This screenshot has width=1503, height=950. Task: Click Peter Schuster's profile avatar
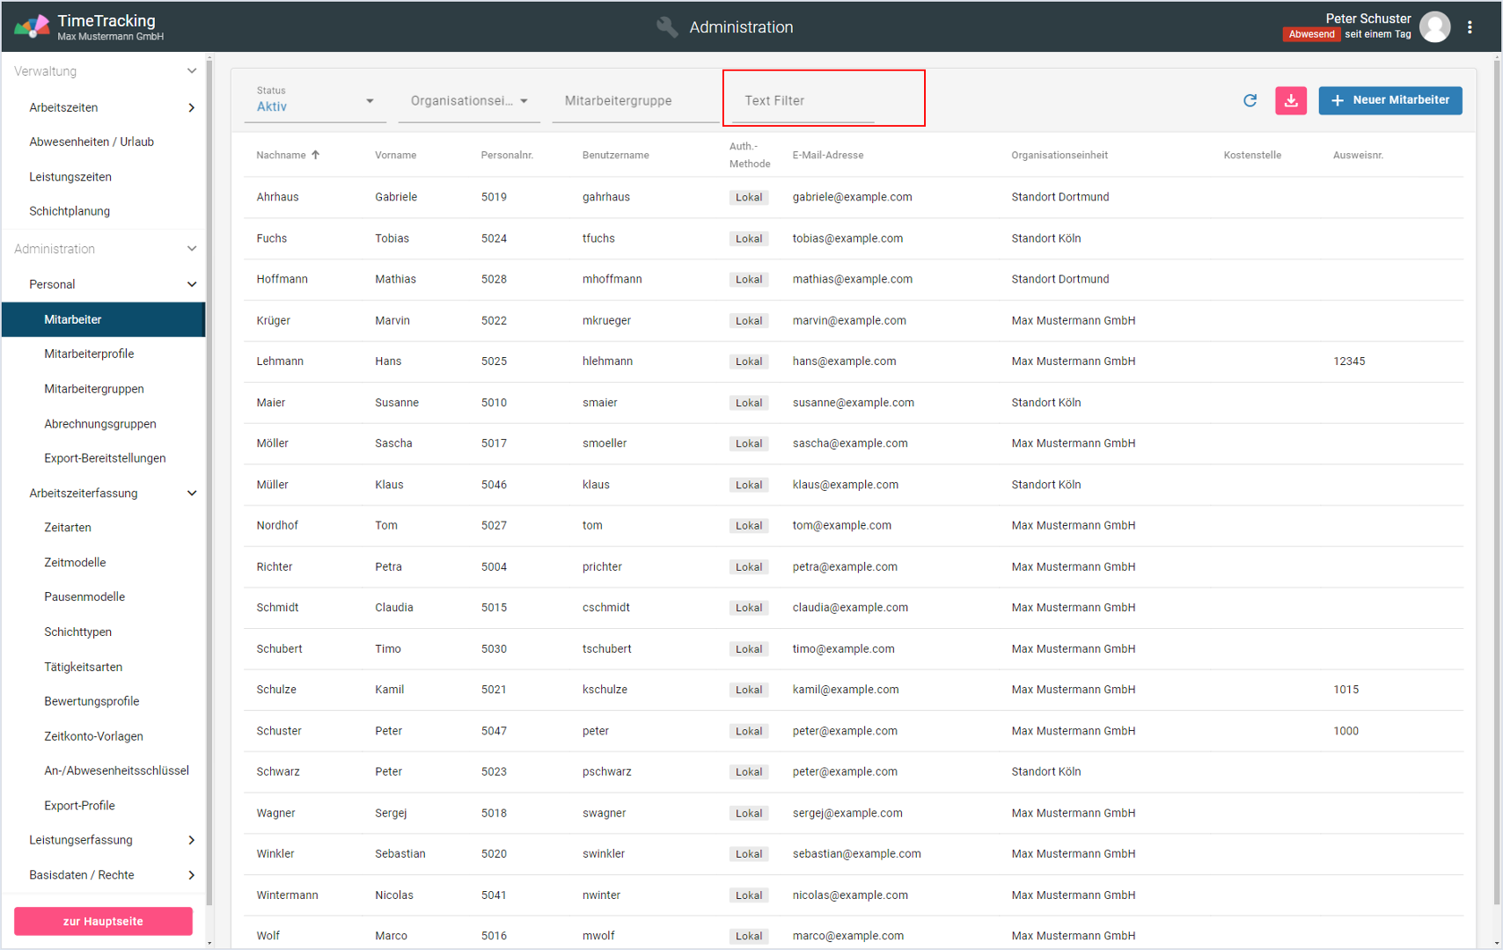[x=1434, y=27]
